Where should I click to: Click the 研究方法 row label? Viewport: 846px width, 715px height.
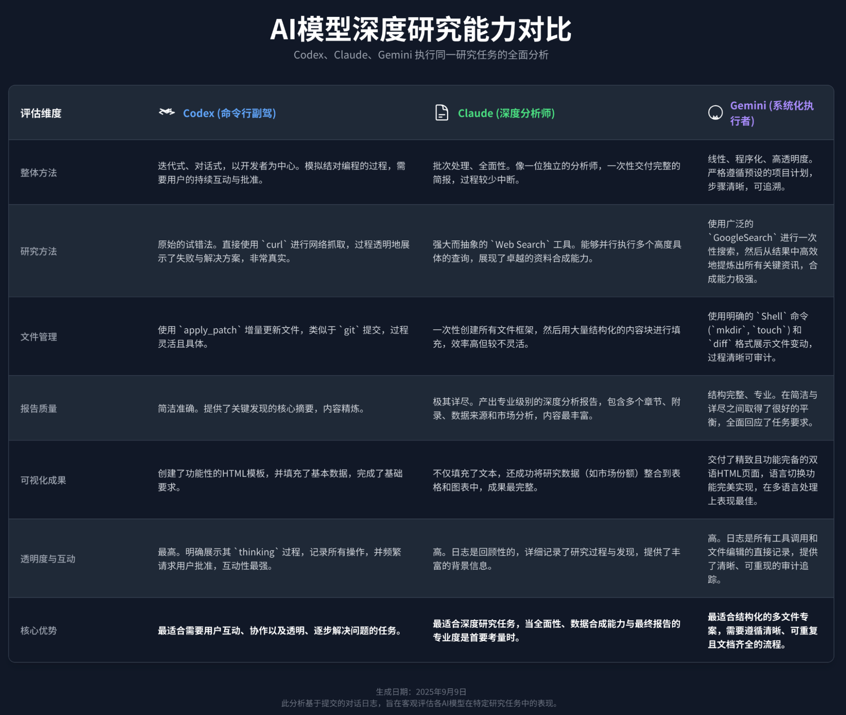coord(38,252)
